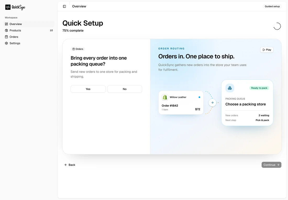Click the New orders label
This screenshot has height=200, width=288.
click(x=232, y=115)
